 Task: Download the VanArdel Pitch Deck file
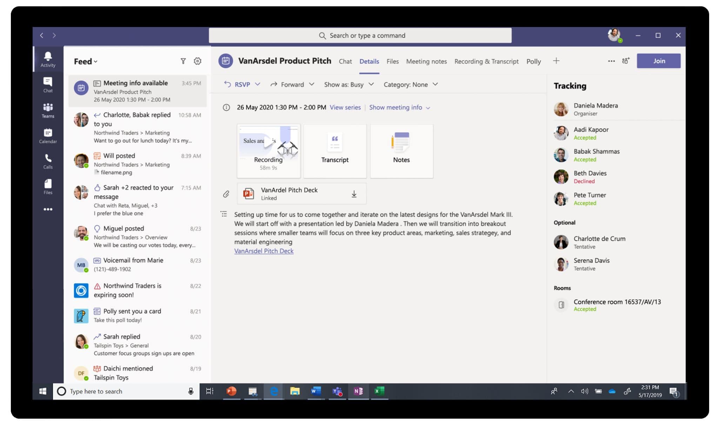[x=354, y=194]
